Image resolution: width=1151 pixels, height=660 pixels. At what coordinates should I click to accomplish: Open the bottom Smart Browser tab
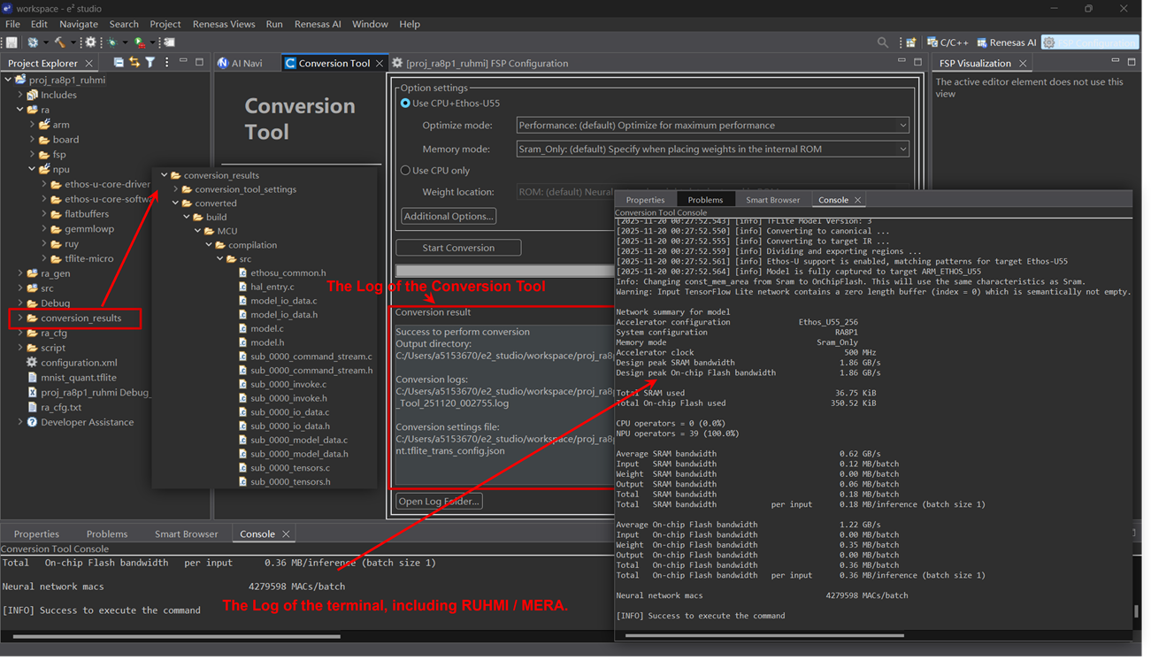[186, 534]
